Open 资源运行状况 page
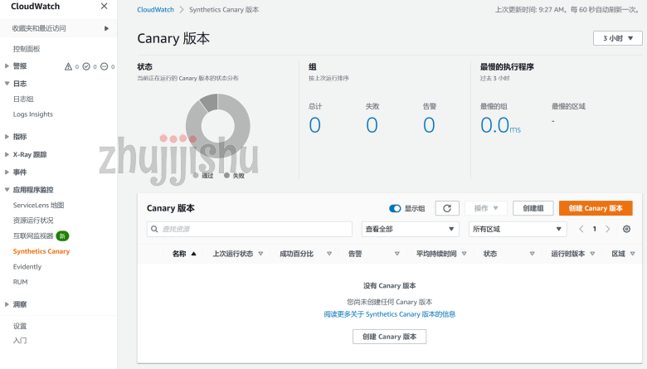The image size is (647, 369). 33,221
